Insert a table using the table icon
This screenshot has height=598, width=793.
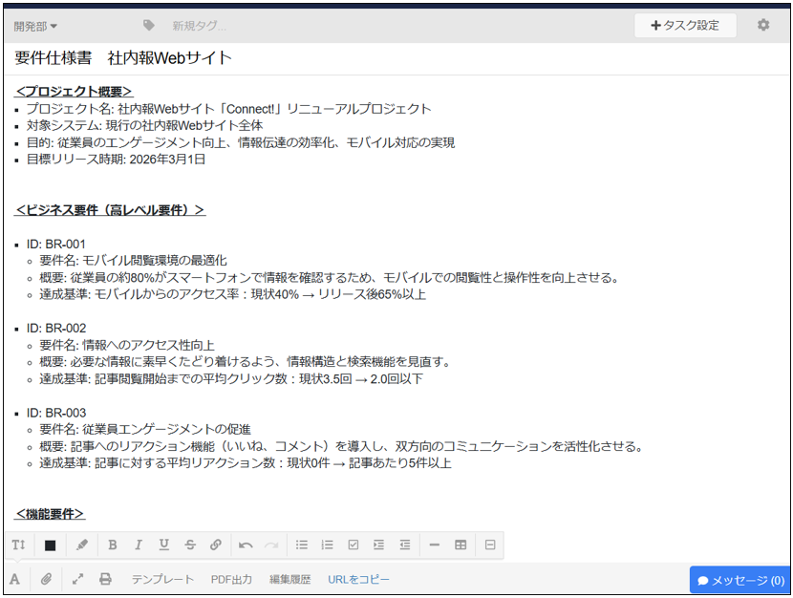point(460,545)
